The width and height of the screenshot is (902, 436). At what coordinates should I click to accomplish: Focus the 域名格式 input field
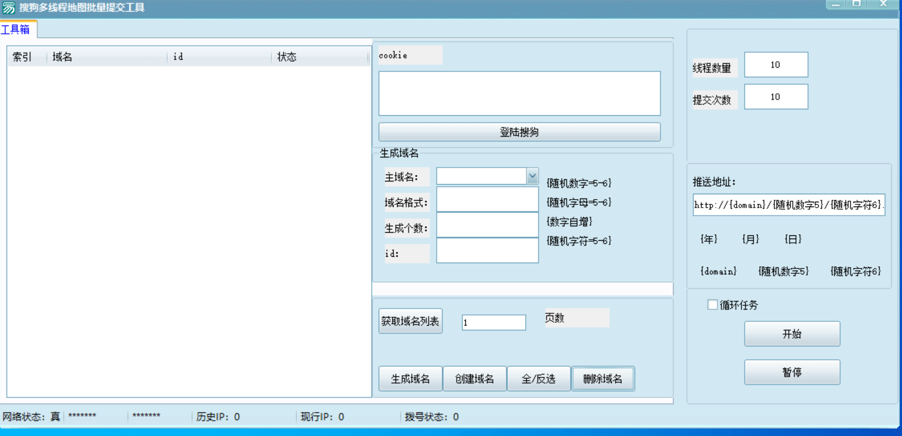point(487,199)
